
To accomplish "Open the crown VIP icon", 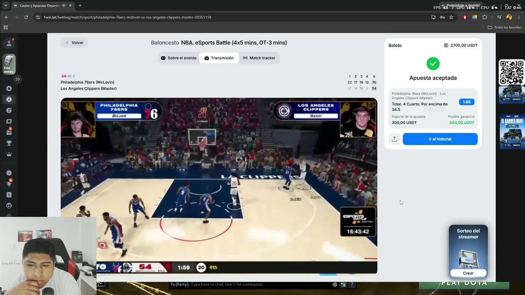I will click(9, 154).
